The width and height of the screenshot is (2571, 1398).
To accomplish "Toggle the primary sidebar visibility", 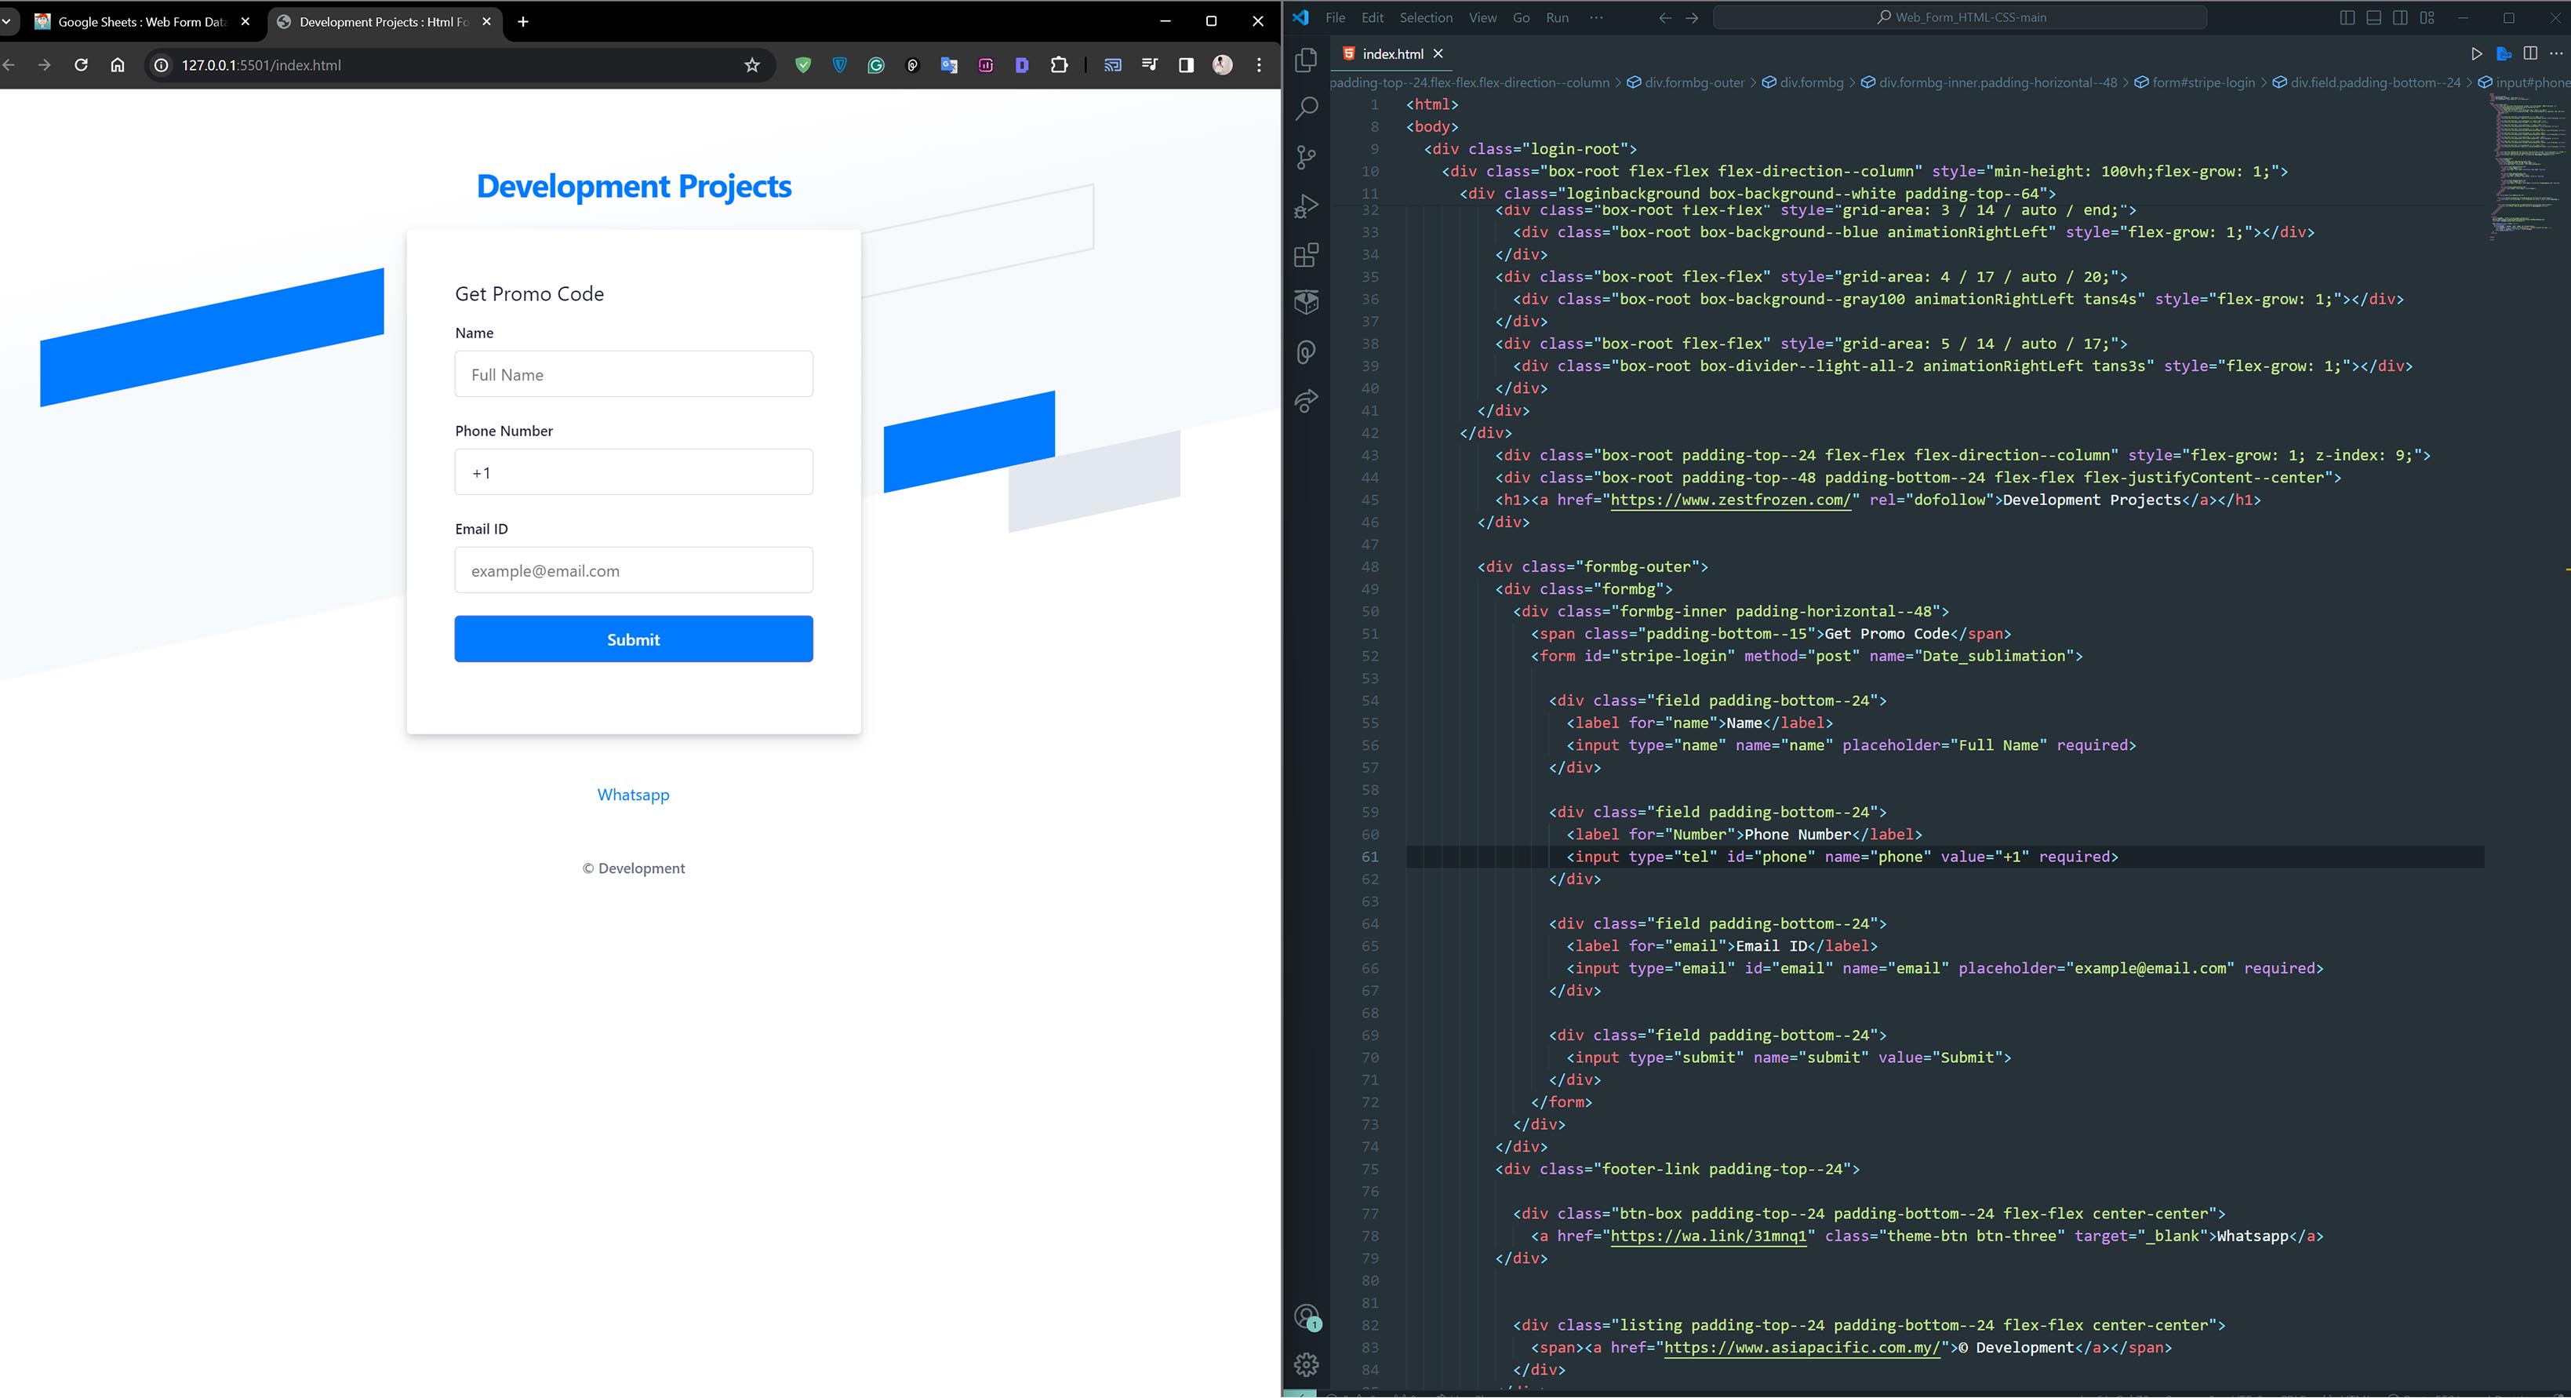I will 2347,17.
